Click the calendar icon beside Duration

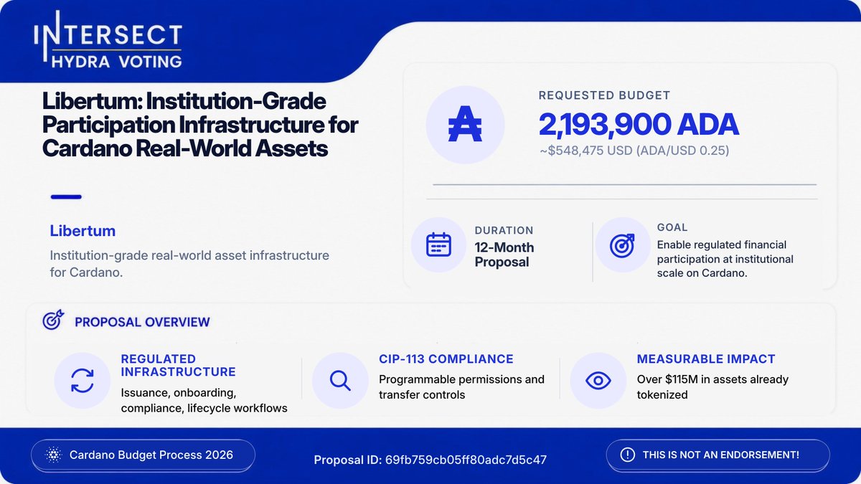tap(438, 245)
